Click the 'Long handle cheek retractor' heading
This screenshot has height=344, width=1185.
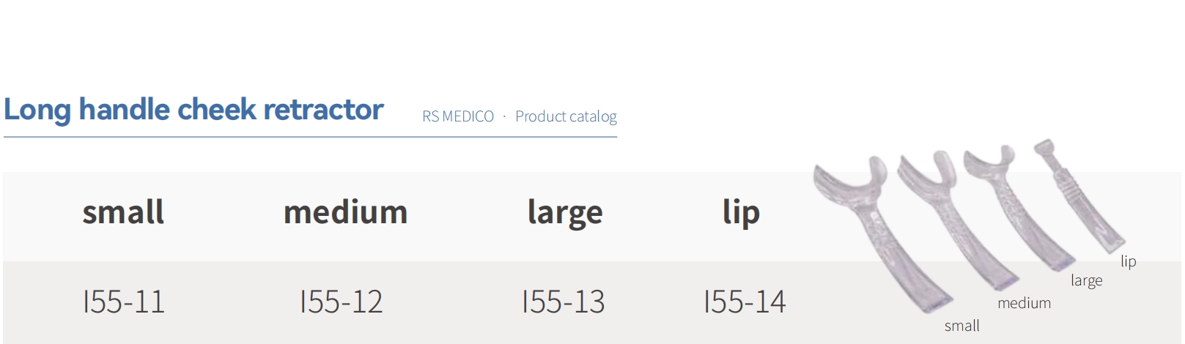pos(193,110)
